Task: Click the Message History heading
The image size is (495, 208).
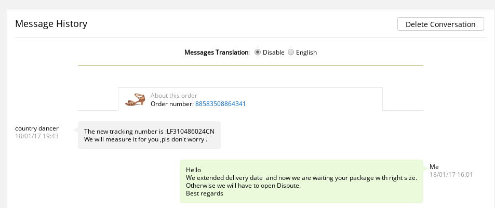Action: click(x=51, y=24)
